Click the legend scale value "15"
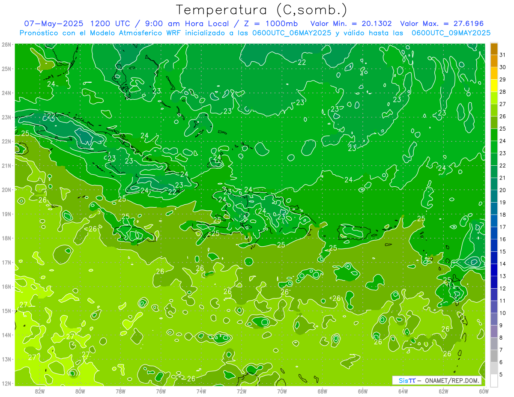 pyautogui.click(x=503, y=251)
